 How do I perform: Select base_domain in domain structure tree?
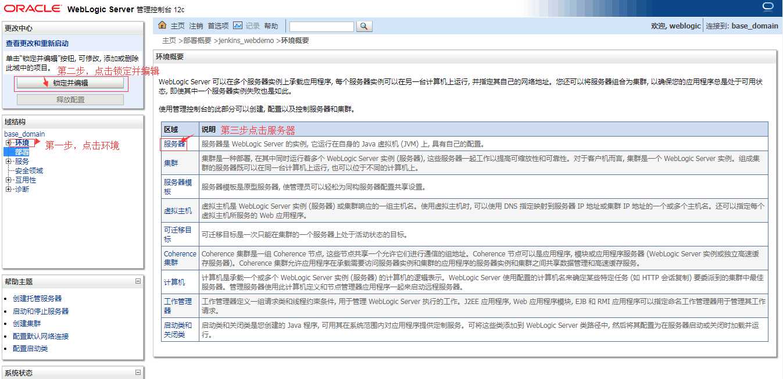(24, 134)
